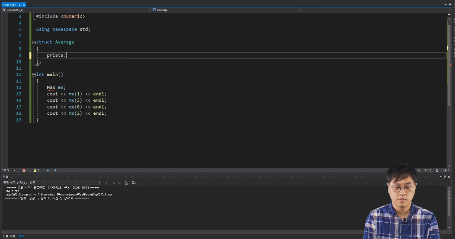Image resolution: width=455 pixels, height=239 pixels.
Task: Click "#include <numeric>" on line 3
Action: click(60, 16)
